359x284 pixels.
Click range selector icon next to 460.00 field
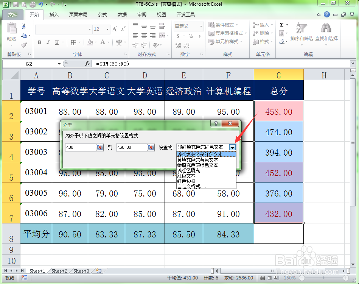[x=151, y=147]
